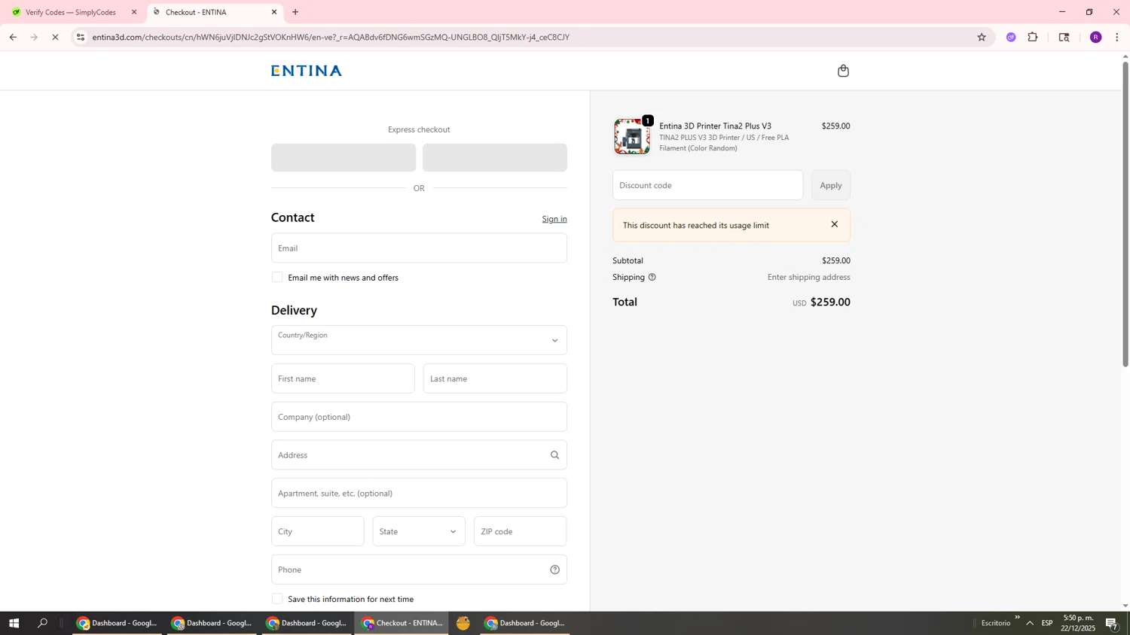Click the Apply discount button
The height and width of the screenshot is (635, 1130).
click(831, 185)
